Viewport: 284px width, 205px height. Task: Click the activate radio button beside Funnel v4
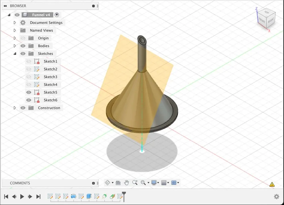click(57, 15)
